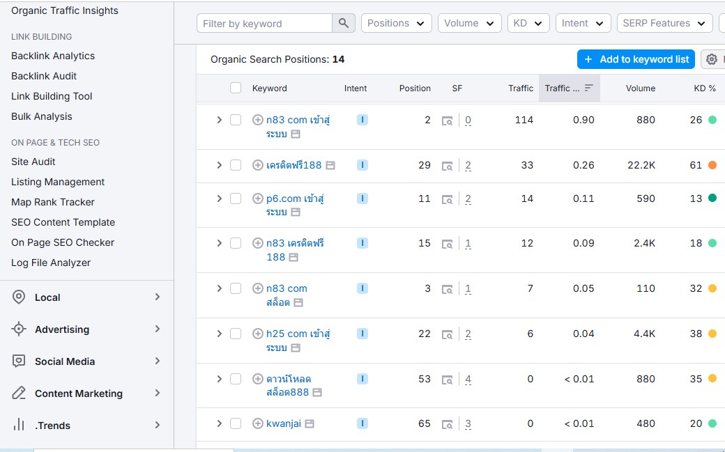The width and height of the screenshot is (725, 452).
Task: Open the Positions filter dropdown
Action: [396, 23]
